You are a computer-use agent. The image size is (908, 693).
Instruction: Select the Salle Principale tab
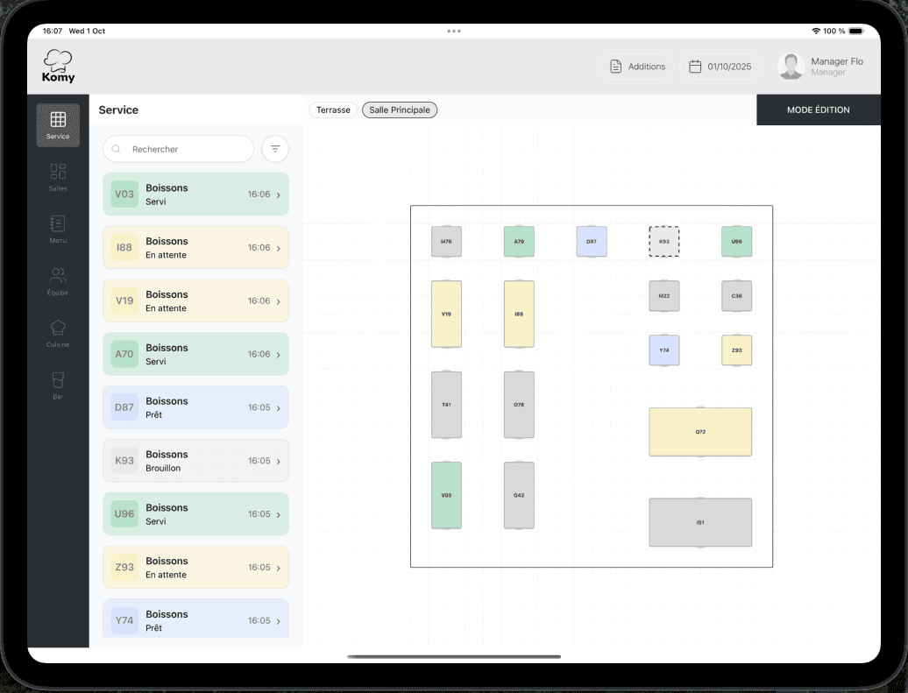[400, 110]
